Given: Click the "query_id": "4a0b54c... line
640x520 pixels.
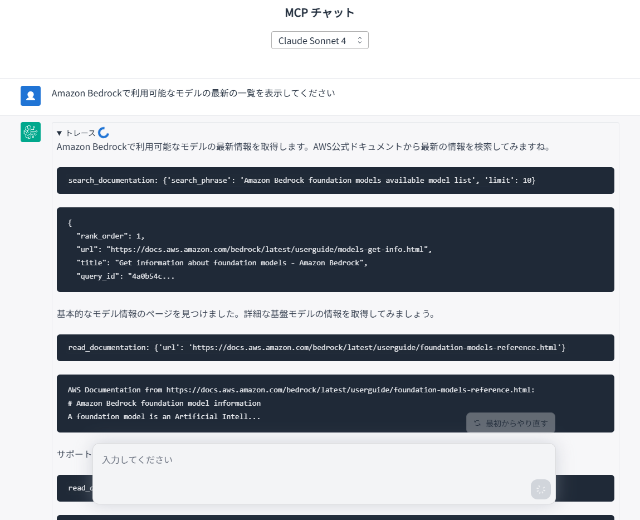Looking at the screenshot, I should 126,276.
